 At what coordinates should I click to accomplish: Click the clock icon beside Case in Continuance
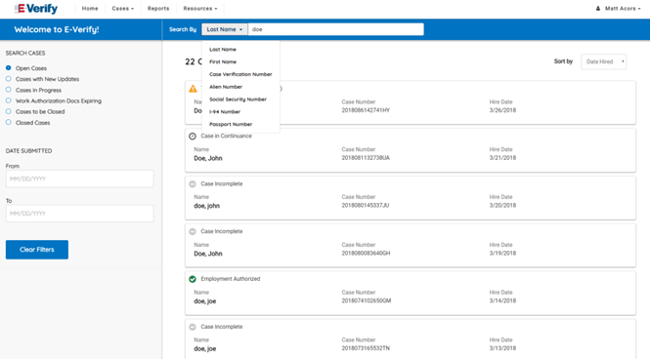pos(193,136)
